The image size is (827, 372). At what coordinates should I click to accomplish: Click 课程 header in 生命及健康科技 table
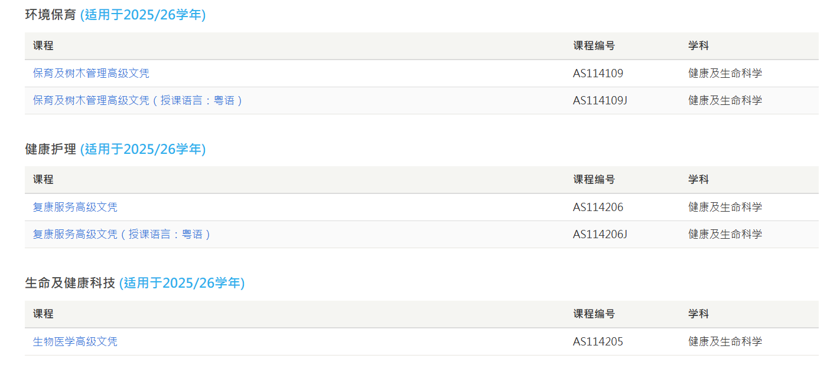(43, 314)
